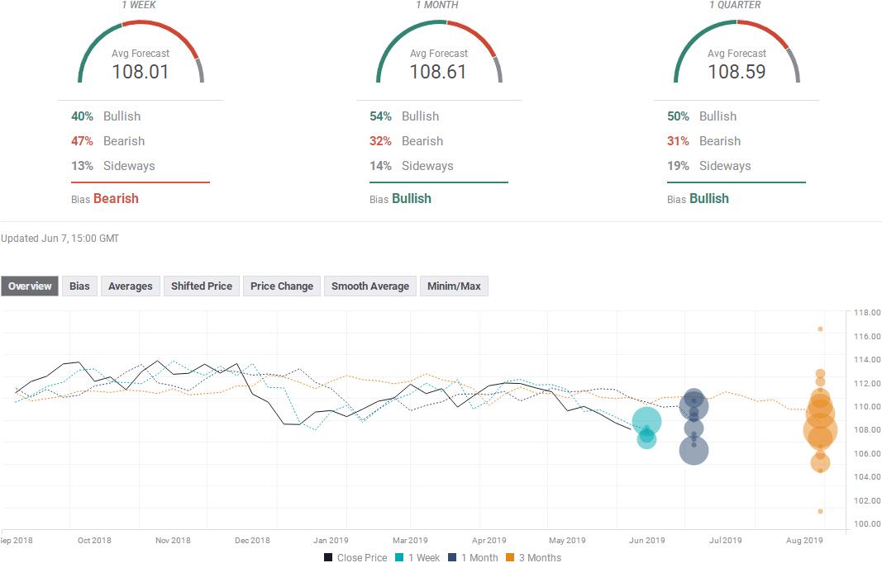Select the Minim/Max tab
This screenshot has width=882, height=563.
pos(454,286)
